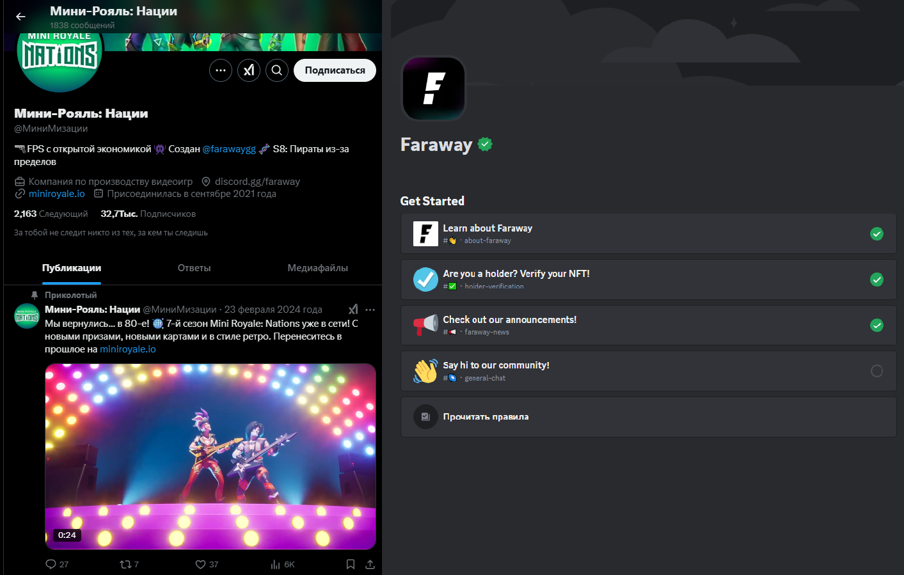The image size is (904, 575).
Task: Open the three-dot More menu on the profile
Action: [221, 70]
